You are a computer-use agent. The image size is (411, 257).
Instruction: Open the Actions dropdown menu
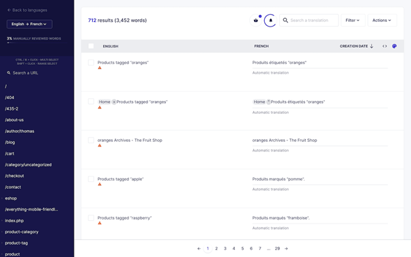[x=382, y=20]
